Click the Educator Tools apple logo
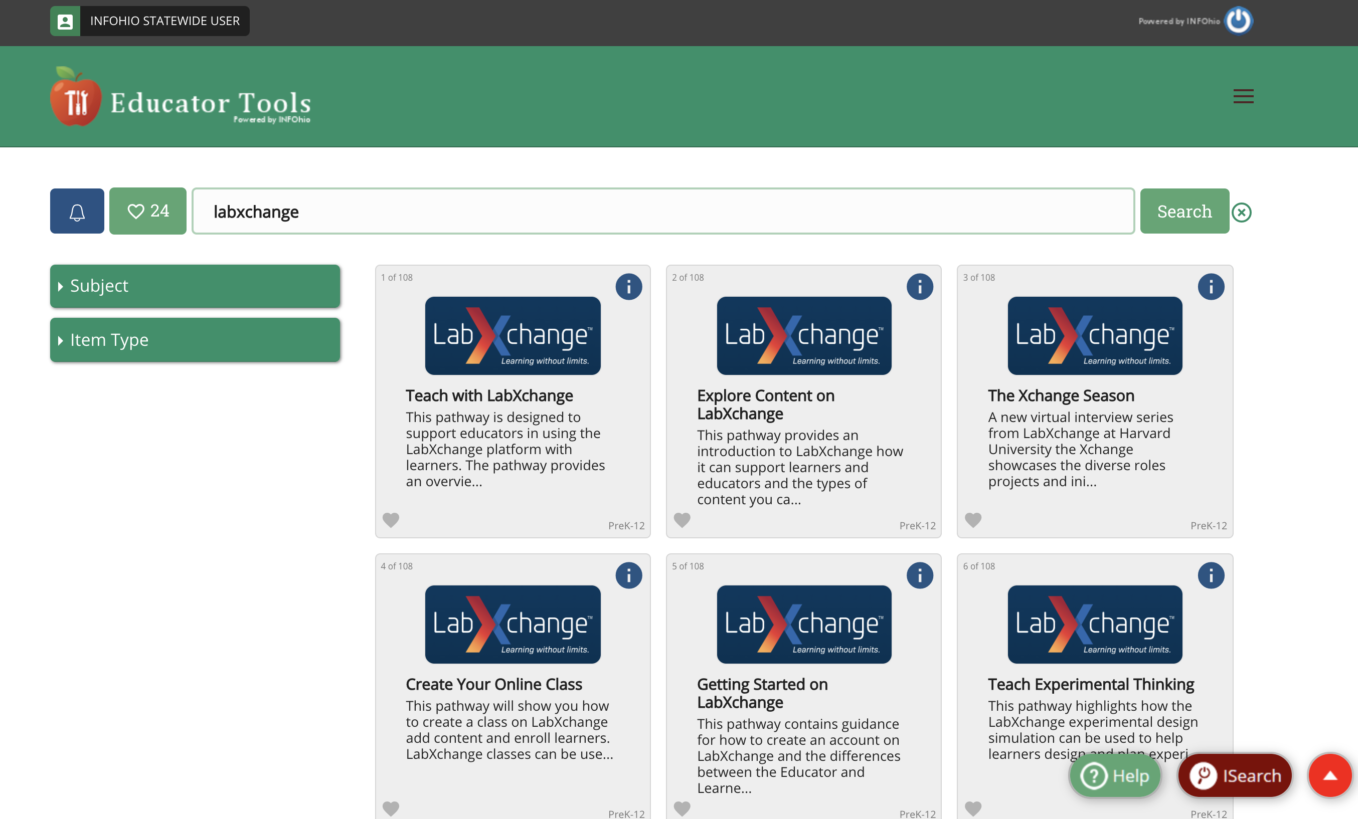The image size is (1358, 819). pyautogui.click(x=76, y=96)
